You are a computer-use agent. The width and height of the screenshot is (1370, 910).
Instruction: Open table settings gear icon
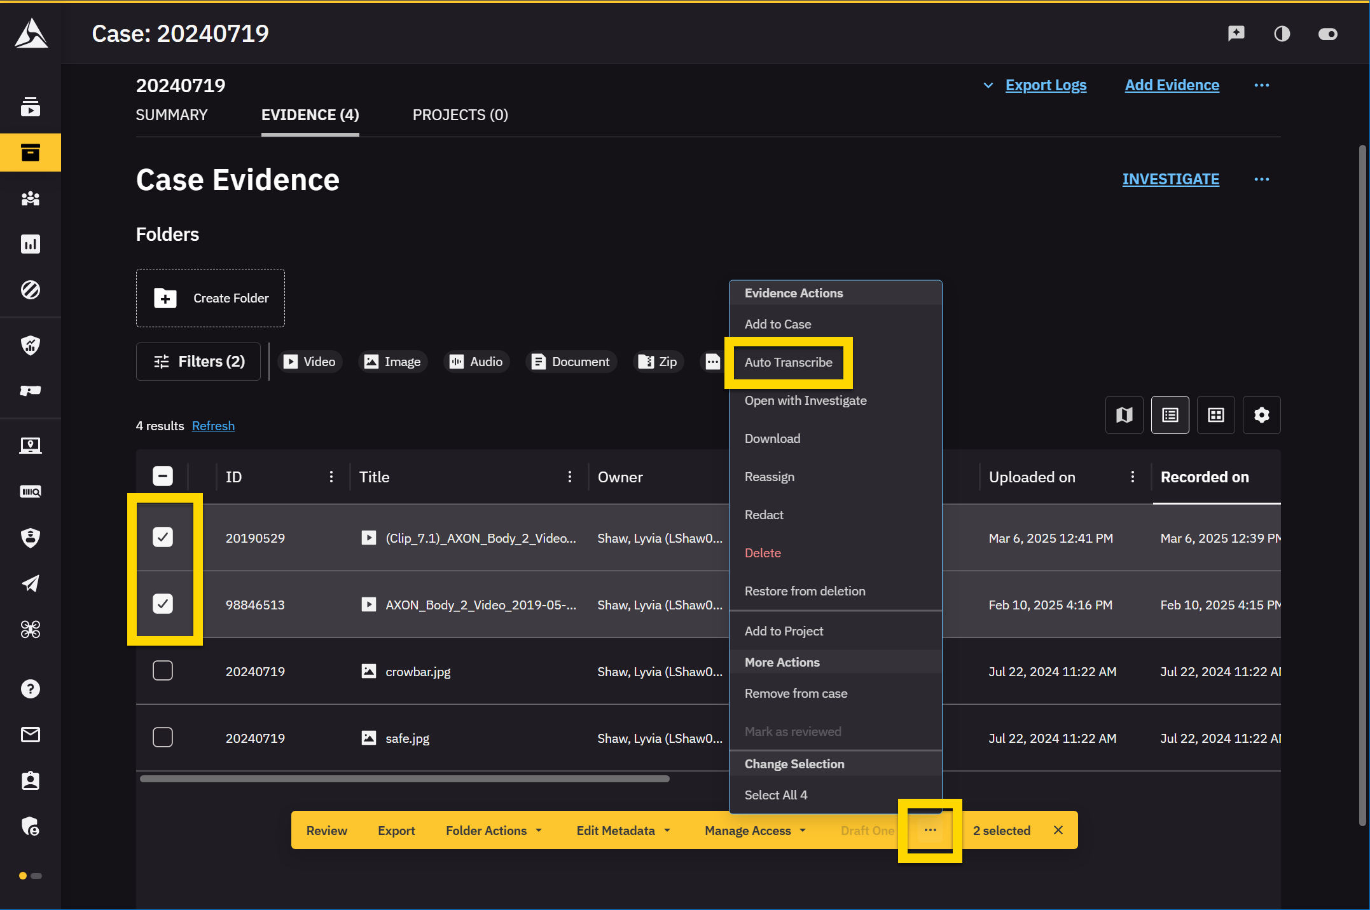[x=1261, y=415]
